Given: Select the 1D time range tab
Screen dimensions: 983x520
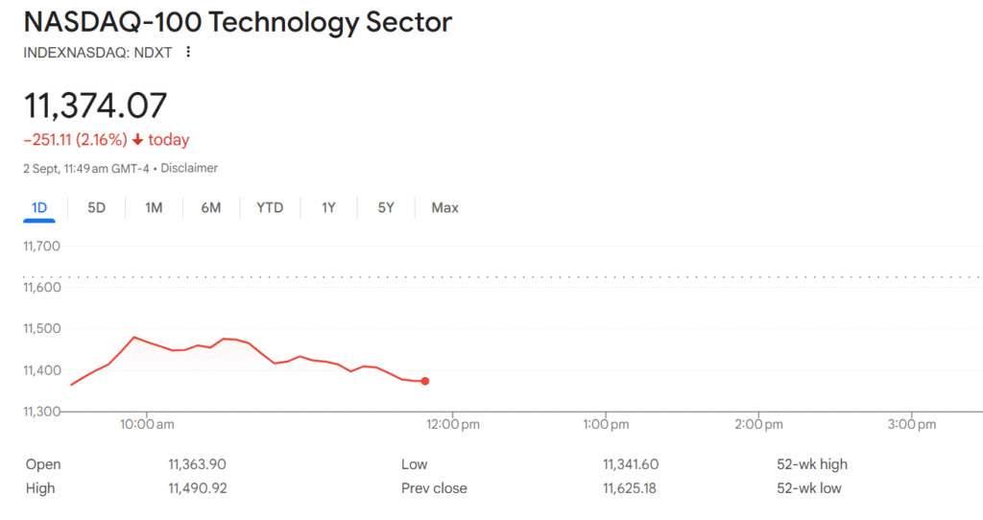Looking at the screenshot, I should pyautogui.click(x=39, y=207).
